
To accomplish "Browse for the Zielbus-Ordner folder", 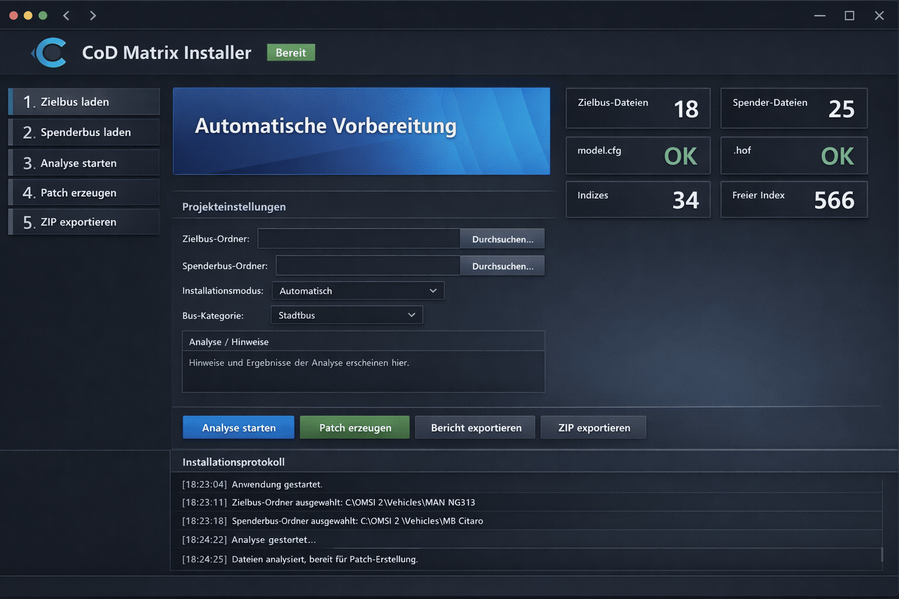I will pos(502,239).
